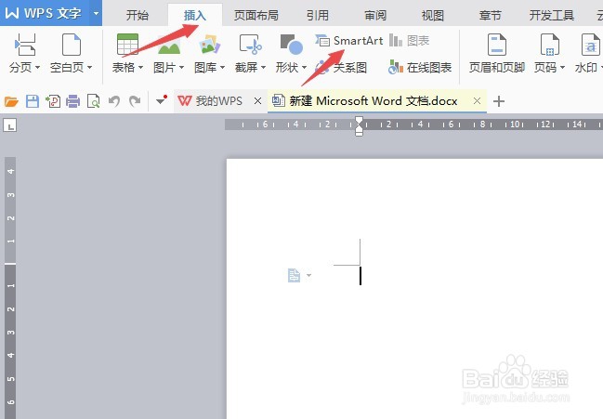The height and width of the screenshot is (419, 603).
Task: Close the 新建 Microsoft Word 文档.docx tab
Action: click(477, 101)
